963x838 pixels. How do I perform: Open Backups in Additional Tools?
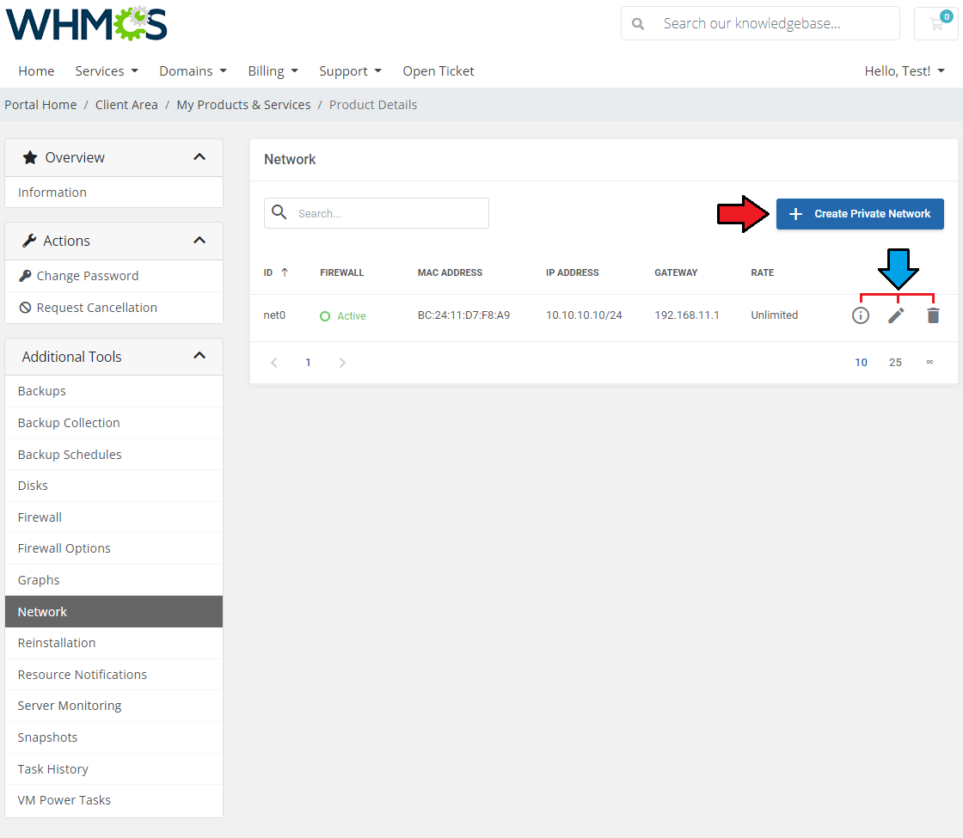[x=113, y=391]
